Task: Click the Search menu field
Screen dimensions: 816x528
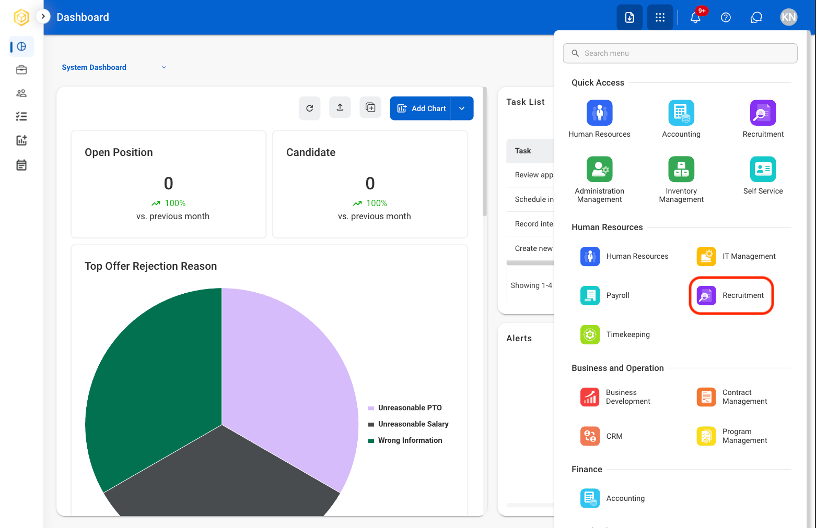Action: point(680,53)
